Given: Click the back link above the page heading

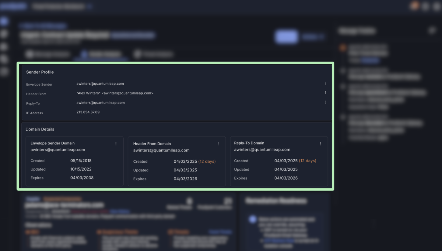Looking at the screenshot, I should [43, 26].
